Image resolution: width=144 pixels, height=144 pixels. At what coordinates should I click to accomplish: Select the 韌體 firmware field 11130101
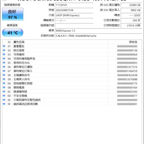(x=74, y=5)
